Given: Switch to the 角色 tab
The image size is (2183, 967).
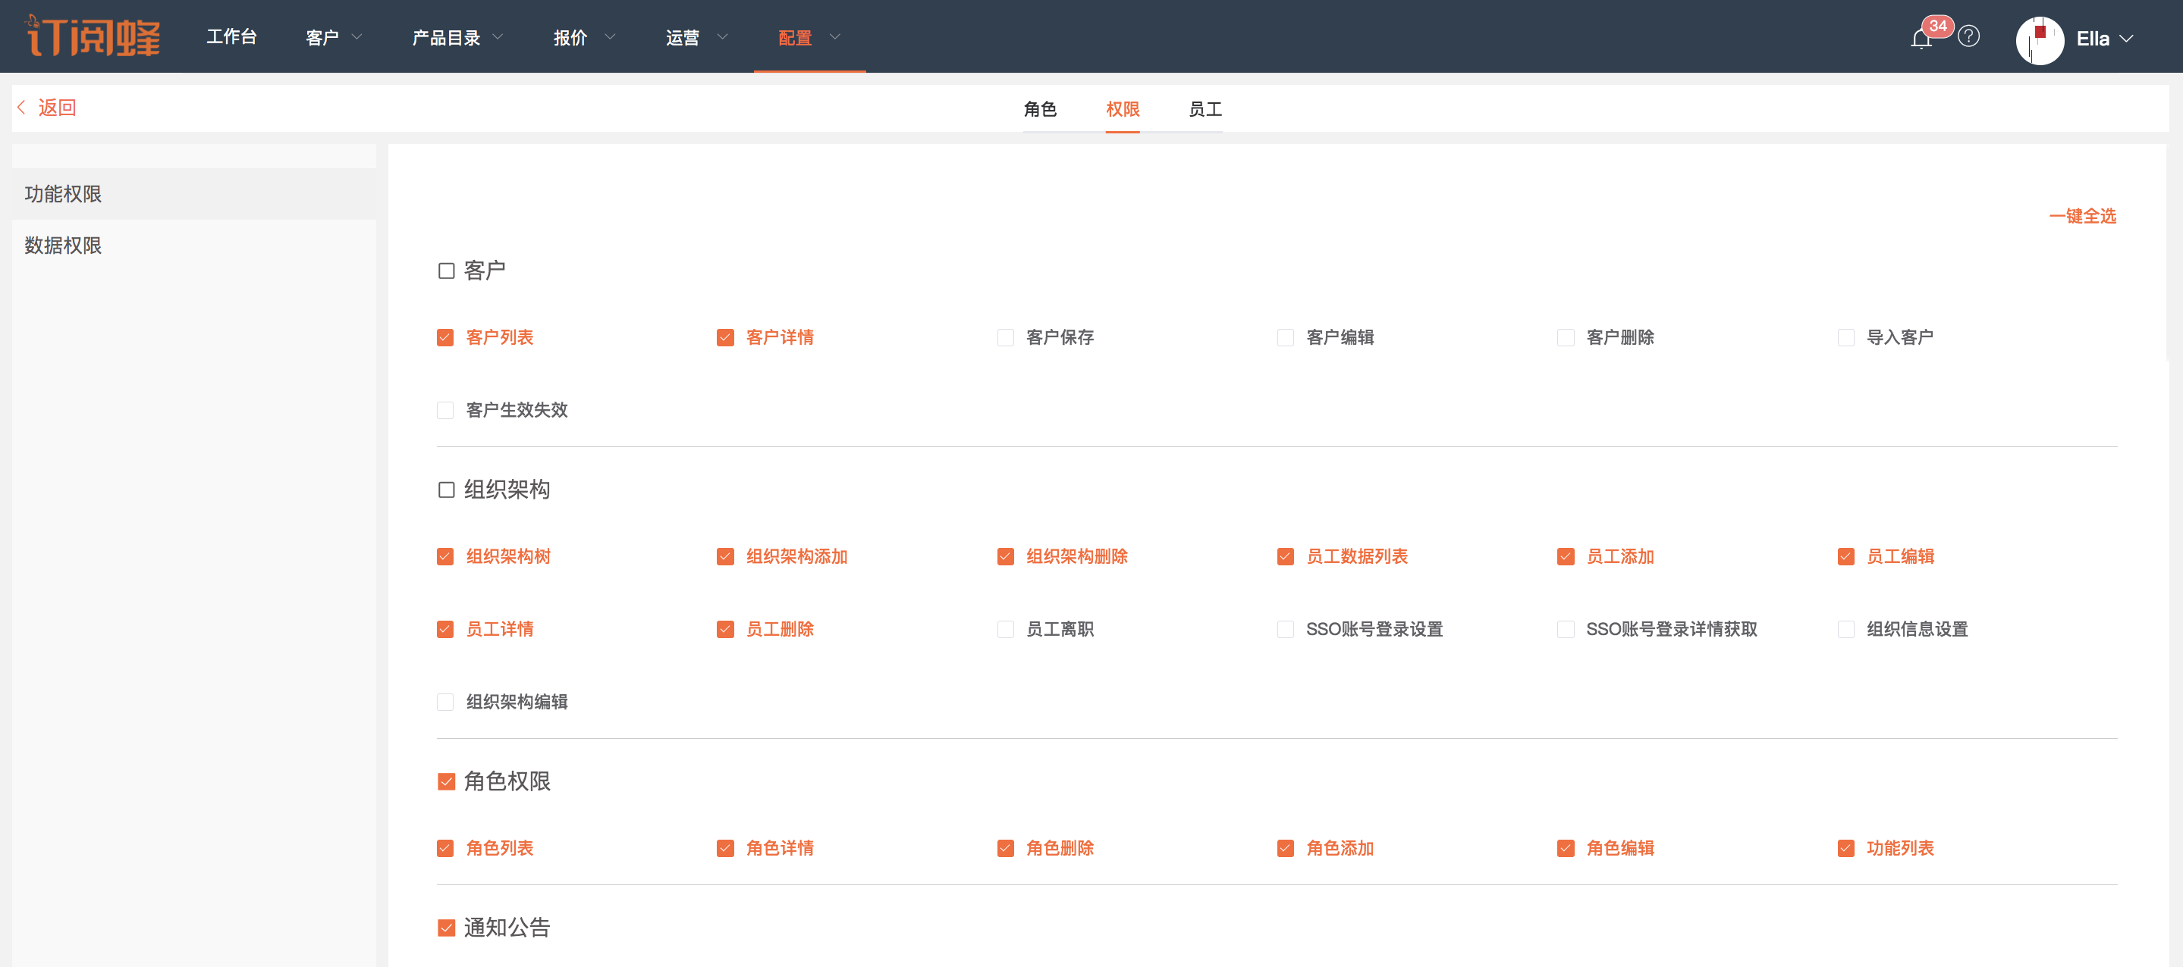Looking at the screenshot, I should (x=1040, y=109).
